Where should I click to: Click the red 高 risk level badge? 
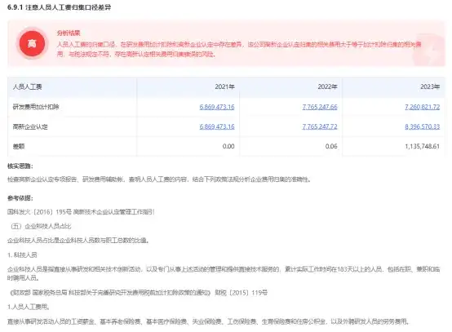tap(32, 43)
